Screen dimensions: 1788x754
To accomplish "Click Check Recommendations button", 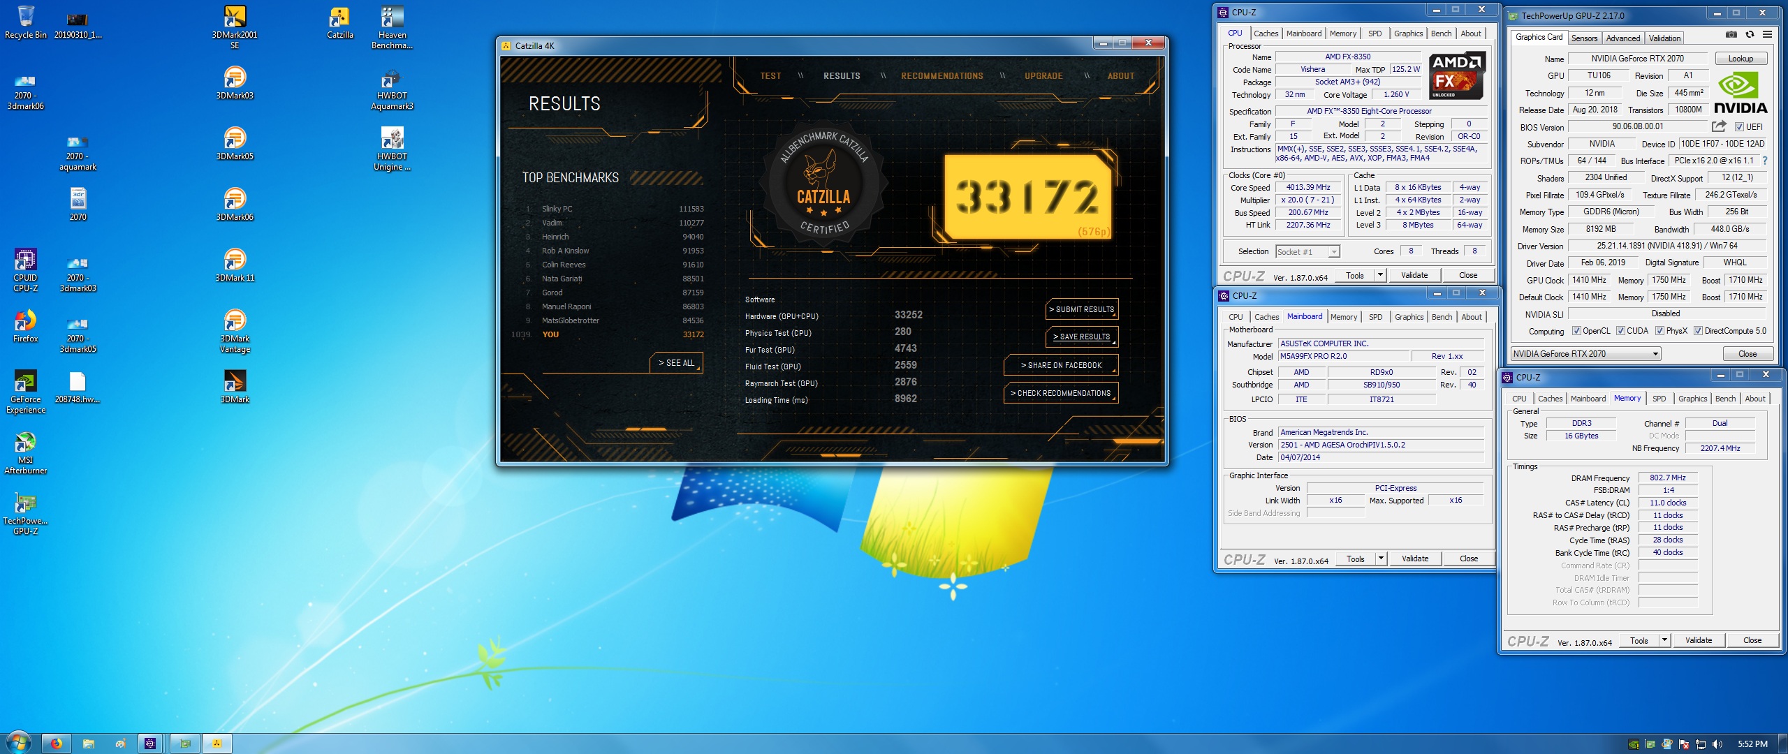I will [1061, 393].
